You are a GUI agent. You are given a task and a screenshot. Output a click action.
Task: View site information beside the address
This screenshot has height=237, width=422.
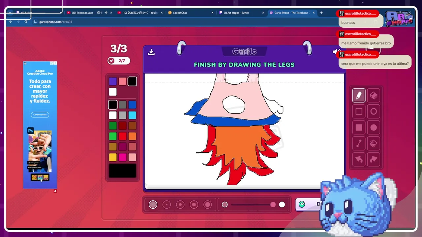tap(35, 22)
